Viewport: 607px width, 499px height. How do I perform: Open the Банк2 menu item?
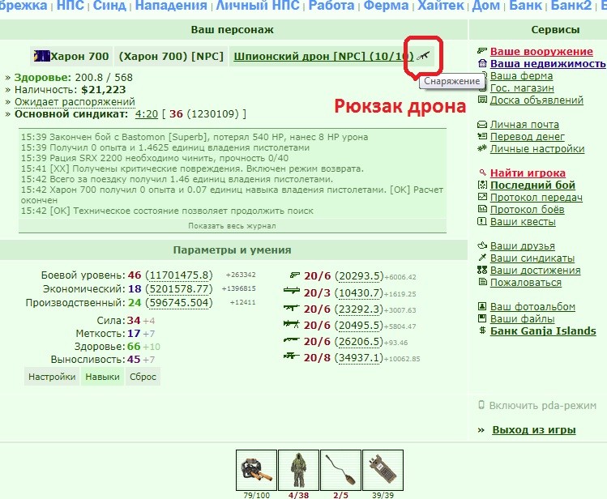point(571,6)
